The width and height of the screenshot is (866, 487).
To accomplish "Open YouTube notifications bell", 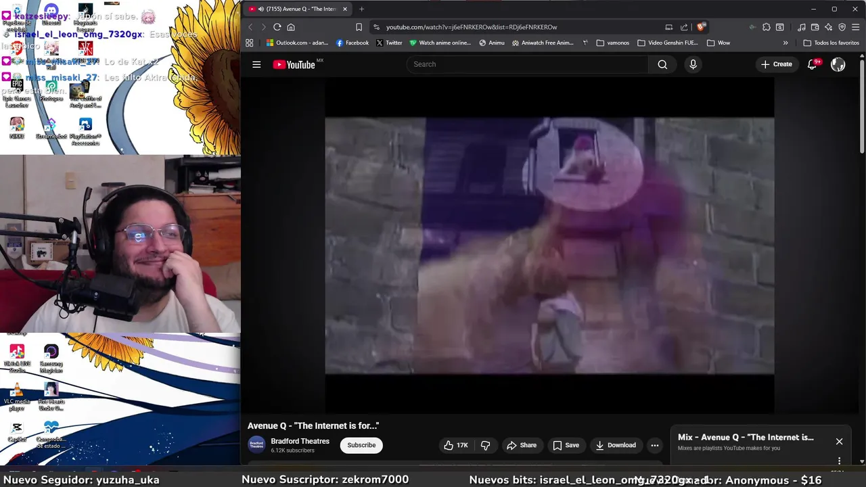I will (x=812, y=64).
